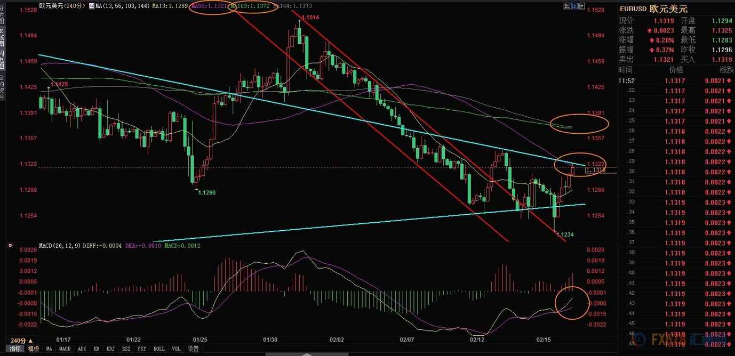The height and width of the screenshot is (356, 735).
Task: Expand the 240分 timeframe selector
Action: click(21, 341)
